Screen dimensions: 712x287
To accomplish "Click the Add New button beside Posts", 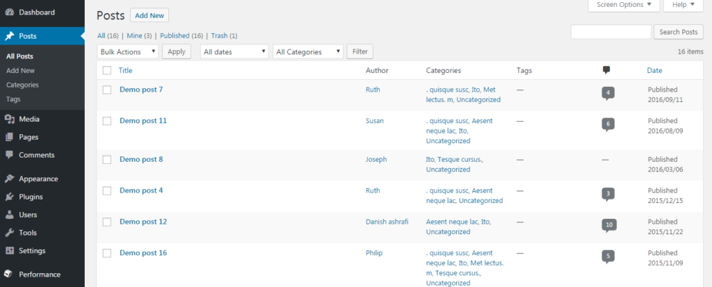I will point(149,15).
